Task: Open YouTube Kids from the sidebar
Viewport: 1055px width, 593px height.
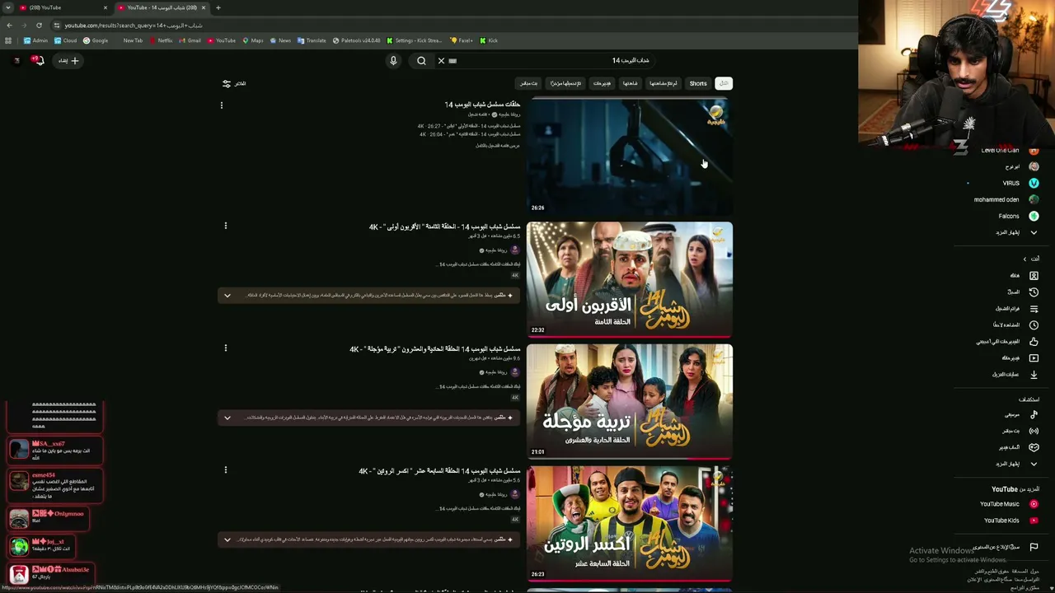Action: point(1010,521)
